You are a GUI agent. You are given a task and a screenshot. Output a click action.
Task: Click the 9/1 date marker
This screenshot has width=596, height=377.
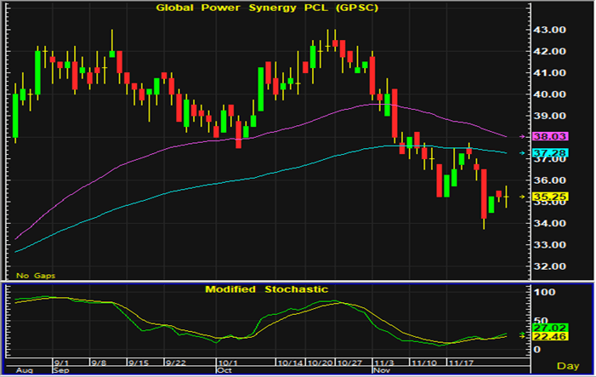click(x=60, y=363)
